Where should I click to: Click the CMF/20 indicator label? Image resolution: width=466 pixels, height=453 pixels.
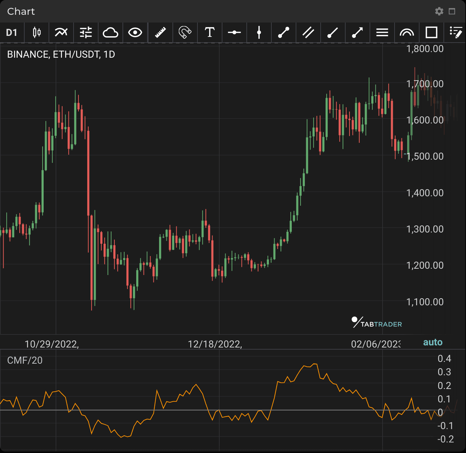25,361
